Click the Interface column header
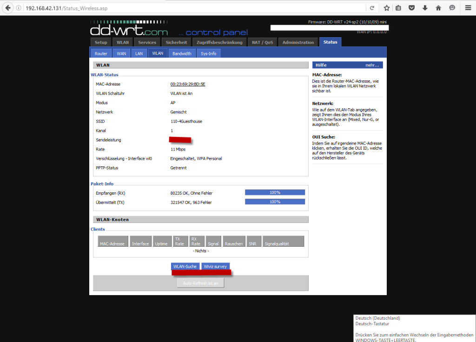476x342 pixels. [140, 241]
